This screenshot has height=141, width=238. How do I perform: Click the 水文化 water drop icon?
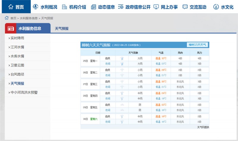click(216, 7)
